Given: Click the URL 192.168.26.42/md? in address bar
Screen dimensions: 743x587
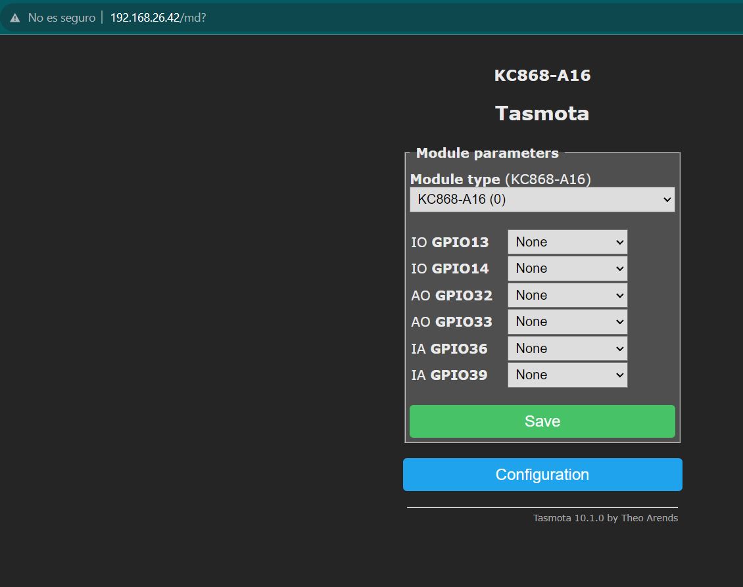Looking at the screenshot, I should 158,18.
